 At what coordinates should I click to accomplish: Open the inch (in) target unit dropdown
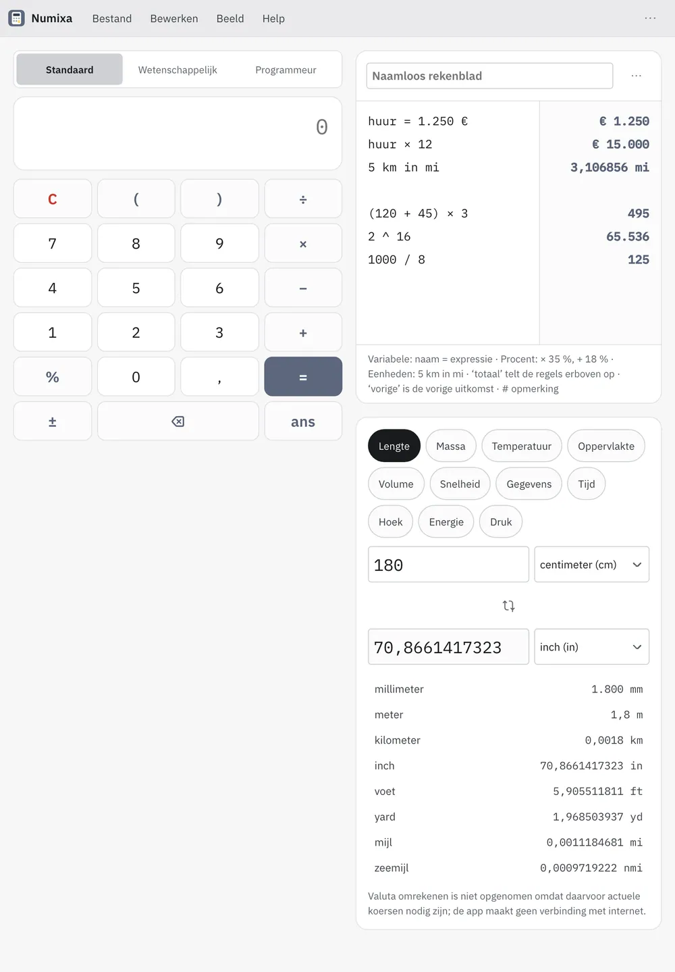point(591,647)
